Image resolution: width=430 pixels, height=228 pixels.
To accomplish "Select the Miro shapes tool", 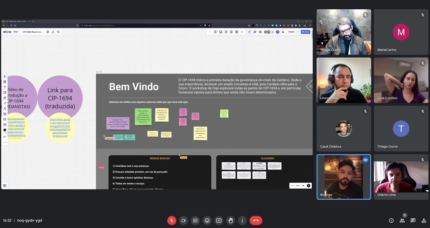I will 5,98.
